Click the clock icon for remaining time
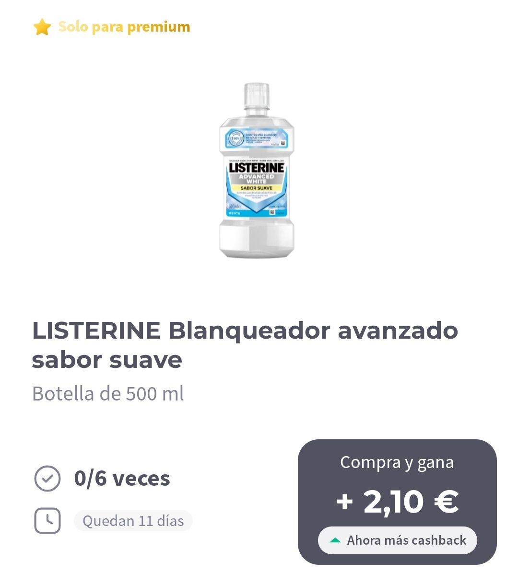Image resolution: width=518 pixels, height=572 pixels. (47, 521)
